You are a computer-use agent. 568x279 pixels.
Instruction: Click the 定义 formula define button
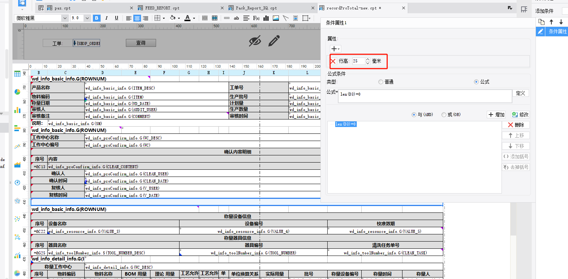click(x=520, y=93)
